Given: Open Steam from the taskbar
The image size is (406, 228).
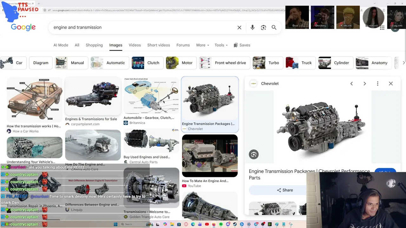Looking at the screenshot, I should 235,224.
